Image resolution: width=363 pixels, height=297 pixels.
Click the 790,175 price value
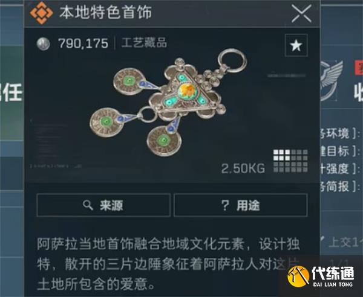[x=83, y=43]
